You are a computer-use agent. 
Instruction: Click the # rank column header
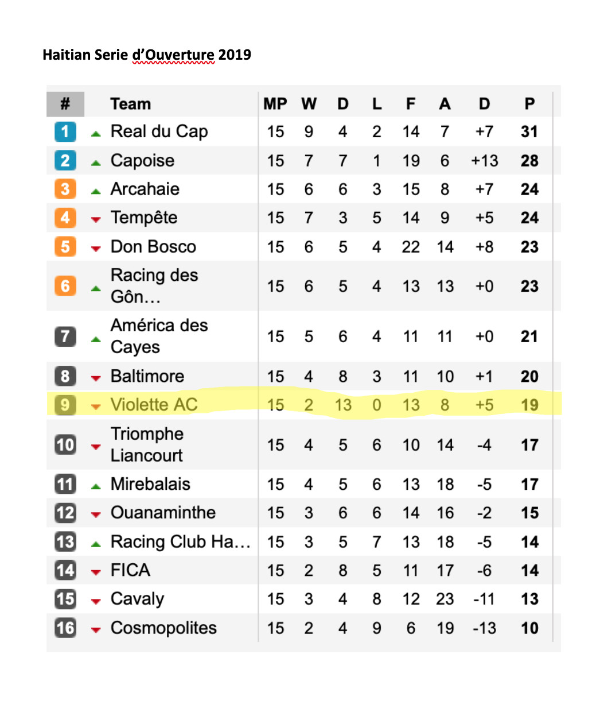pos(65,104)
